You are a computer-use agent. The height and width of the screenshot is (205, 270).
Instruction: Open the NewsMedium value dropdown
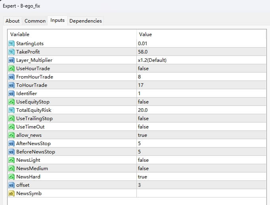(143, 168)
